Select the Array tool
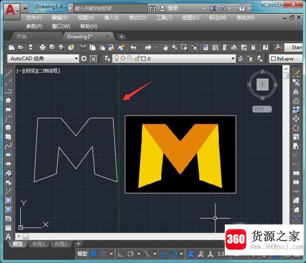The height and width of the screenshot is (263, 306). tap(296, 110)
